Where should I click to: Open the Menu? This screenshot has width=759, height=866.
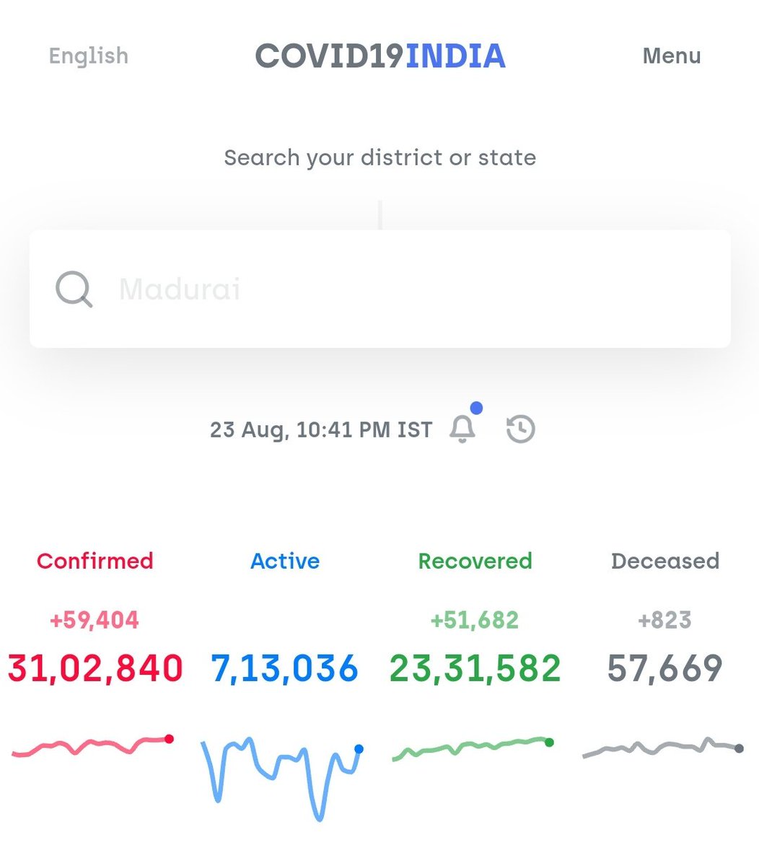click(671, 56)
